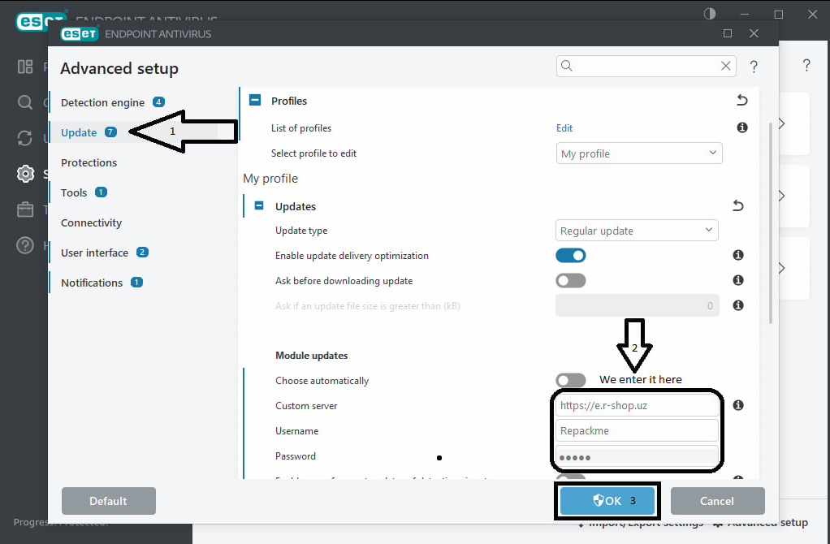
Task: Open Update icon in main window sidebar
Action: pyautogui.click(x=25, y=138)
